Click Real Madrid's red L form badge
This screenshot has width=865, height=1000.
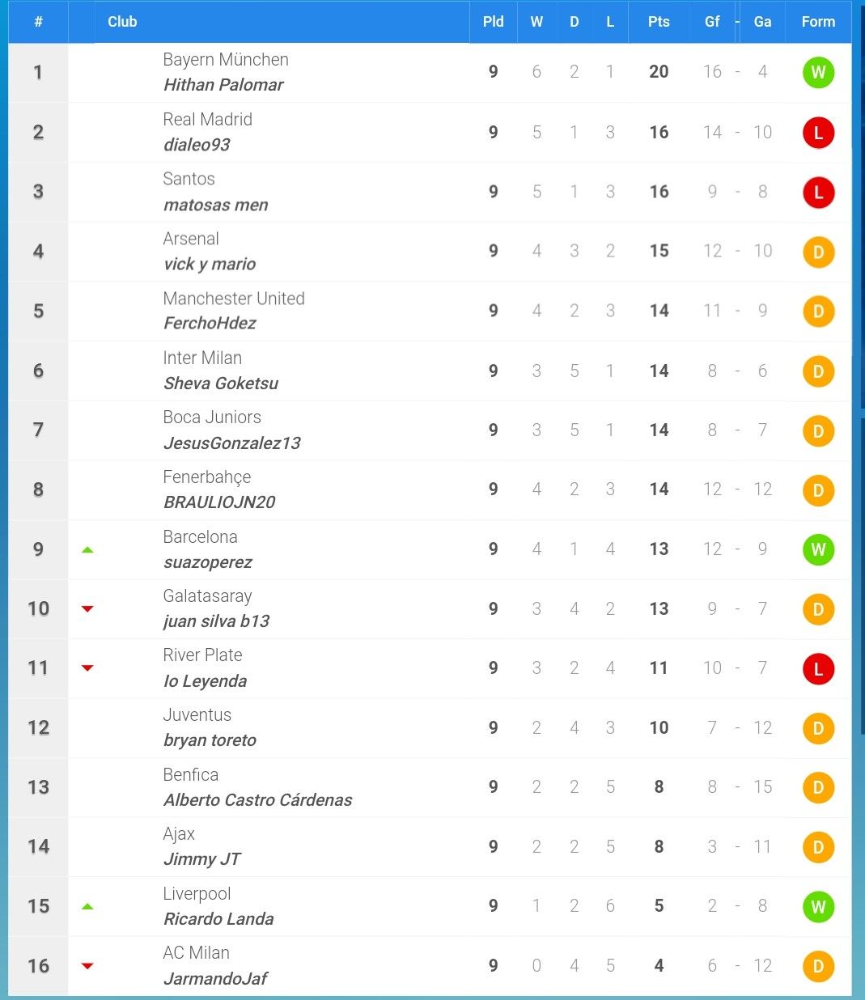point(818,133)
